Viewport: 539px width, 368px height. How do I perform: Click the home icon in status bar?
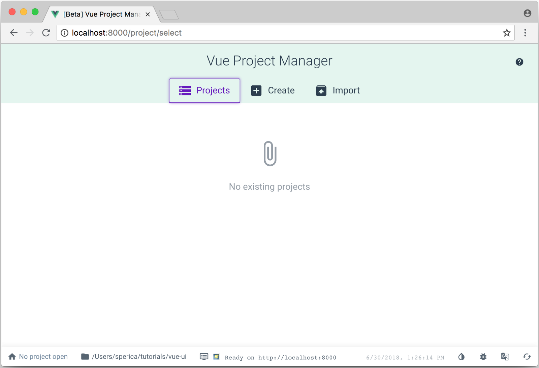coord(12,357)
